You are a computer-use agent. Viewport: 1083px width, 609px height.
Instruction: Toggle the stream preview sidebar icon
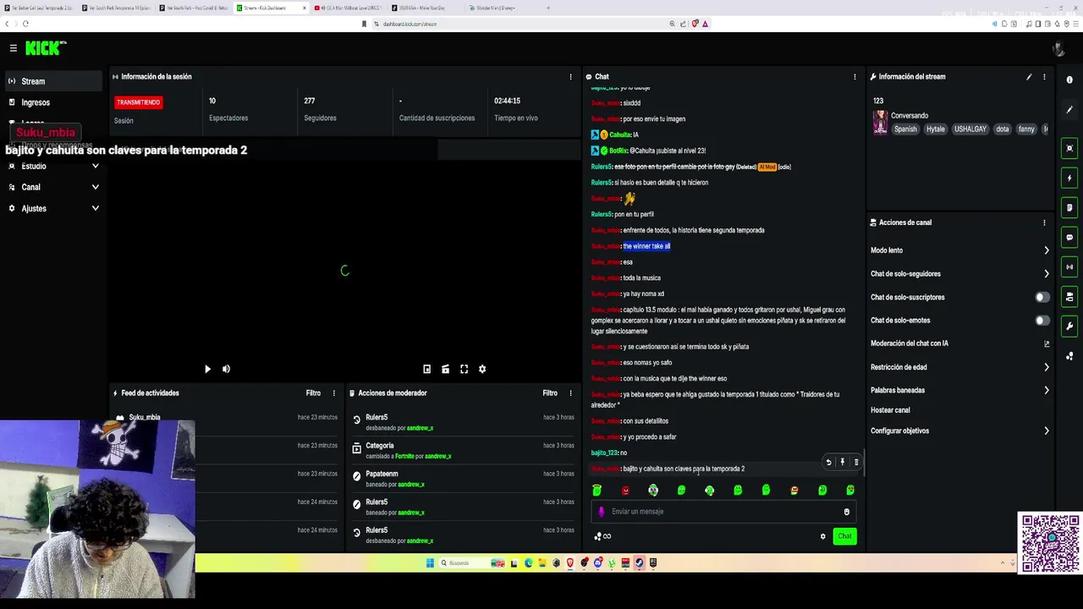tap(1069, 149)
